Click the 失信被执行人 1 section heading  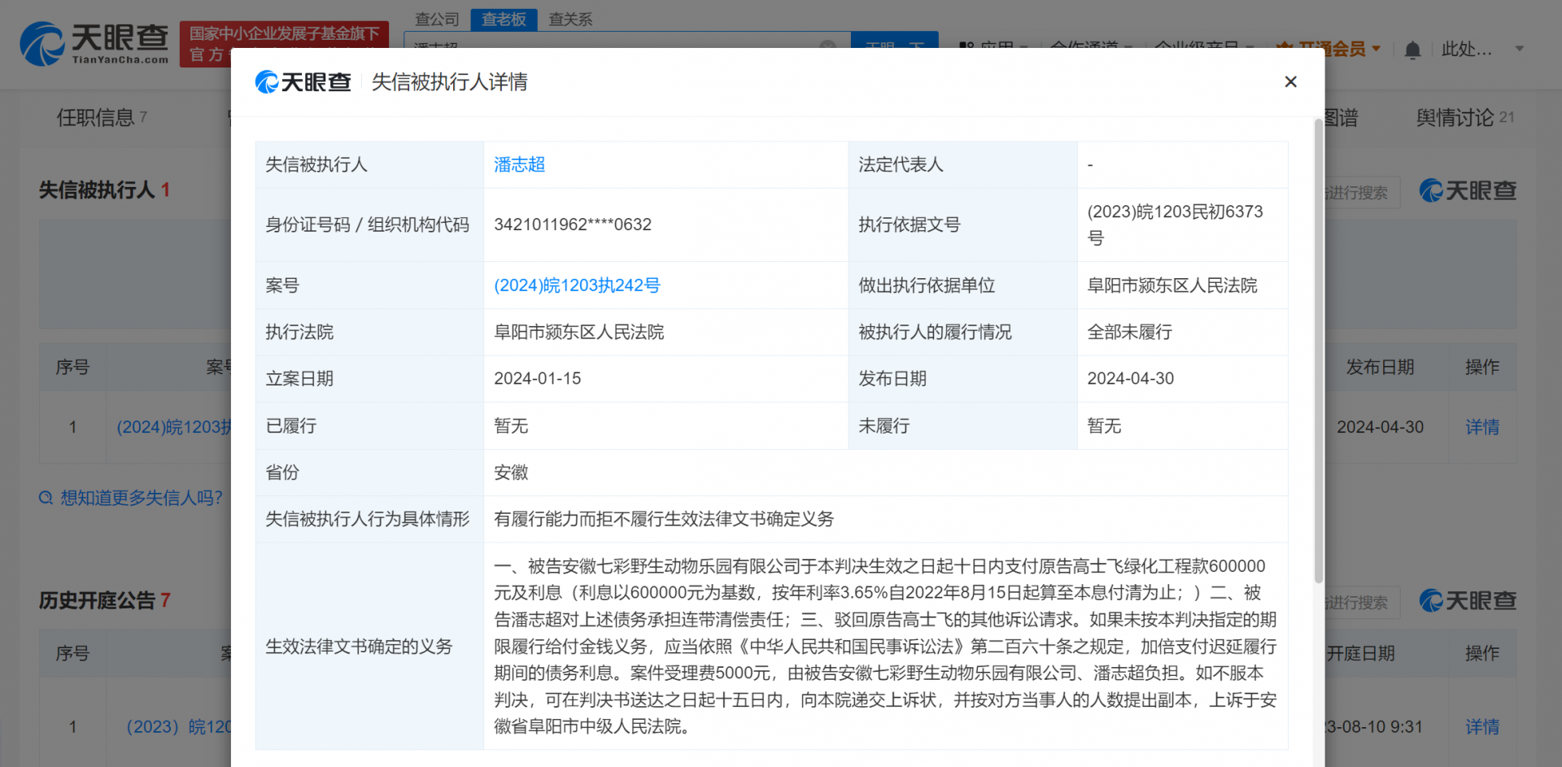(x=104, y=190)
